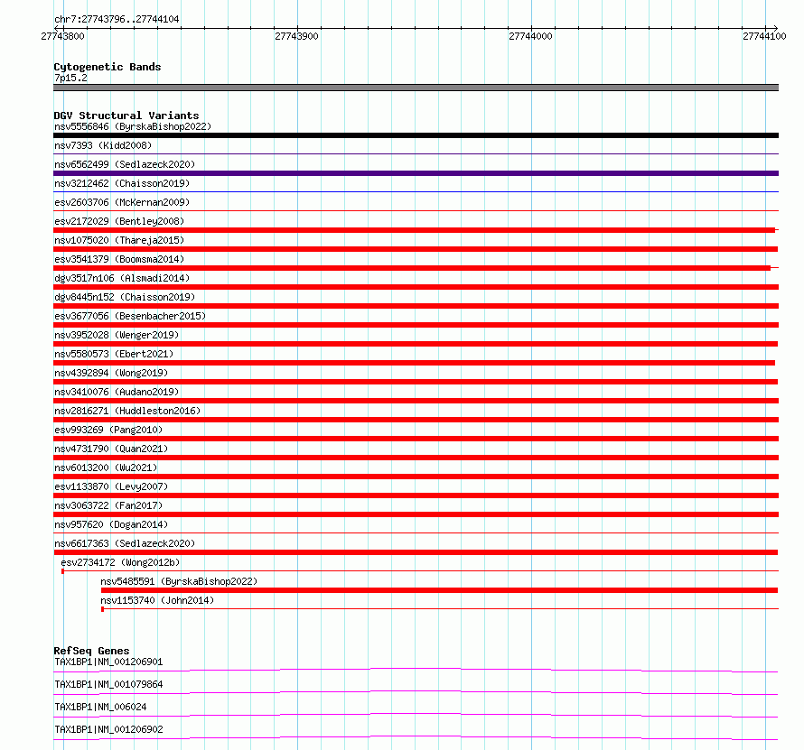
Task: Click second Sedlazeck2020 entry nsv6617363
Action: [125, 543]
